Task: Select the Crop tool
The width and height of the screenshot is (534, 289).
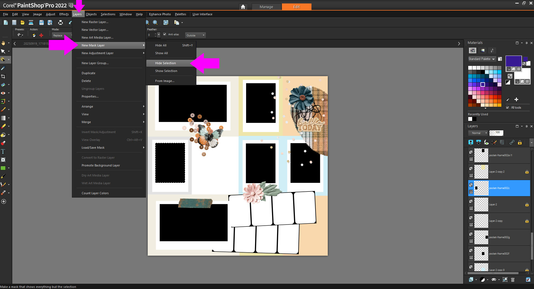Action: (3, 76)
